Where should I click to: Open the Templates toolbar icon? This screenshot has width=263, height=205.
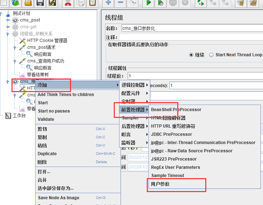click(15, 3)
